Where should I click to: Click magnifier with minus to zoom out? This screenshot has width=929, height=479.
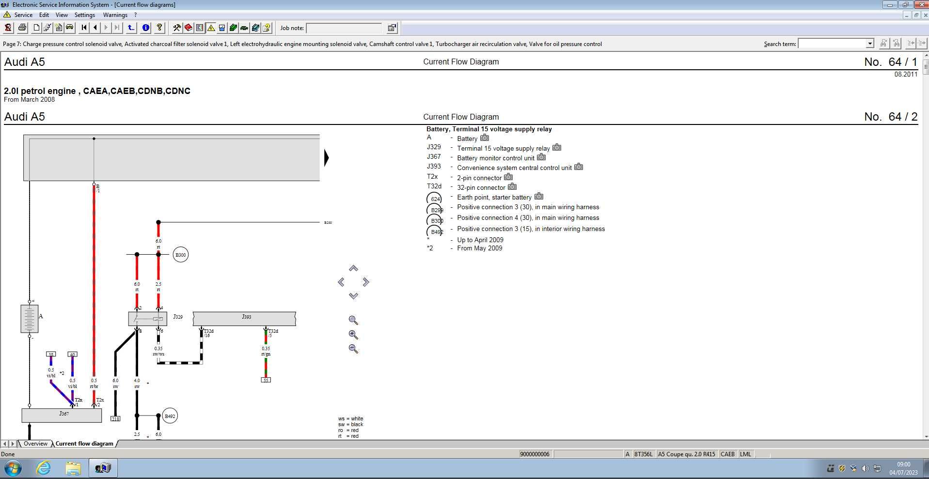(353, 349)
